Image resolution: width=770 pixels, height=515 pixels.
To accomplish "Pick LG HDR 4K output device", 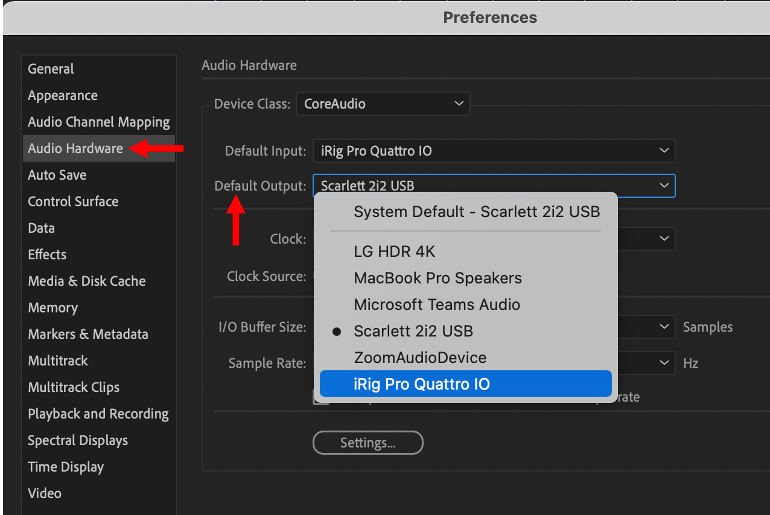I will click(394, 251).
